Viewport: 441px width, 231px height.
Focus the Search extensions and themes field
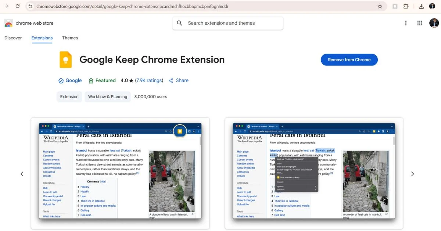pos(228,23)
